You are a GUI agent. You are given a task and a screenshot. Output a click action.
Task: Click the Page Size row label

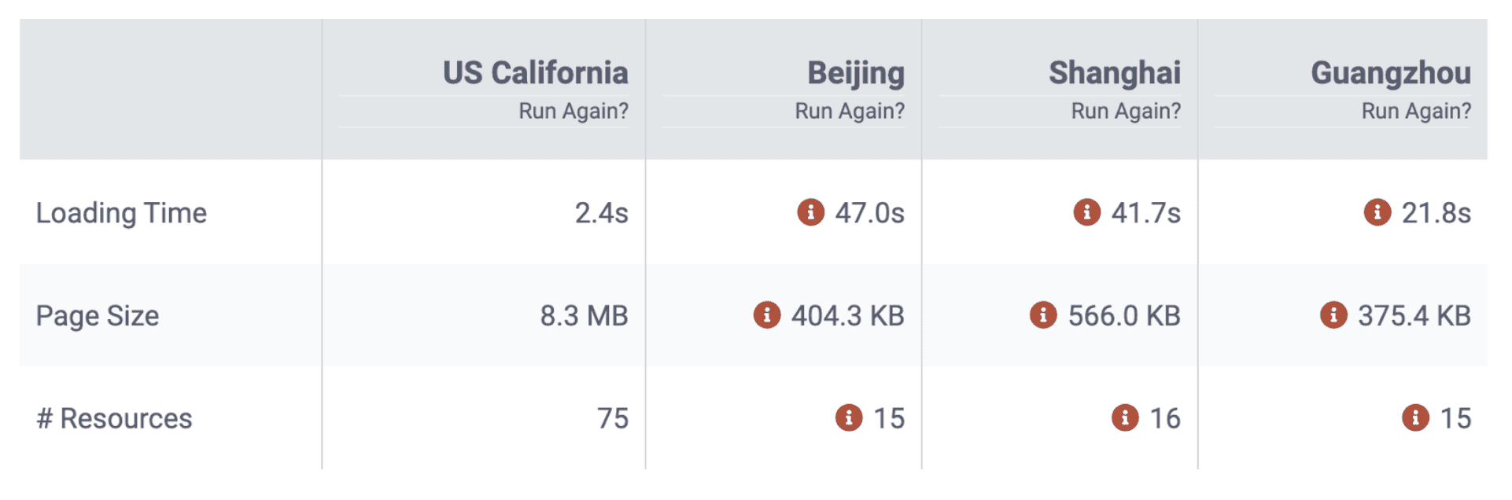[x=98, y=316]
